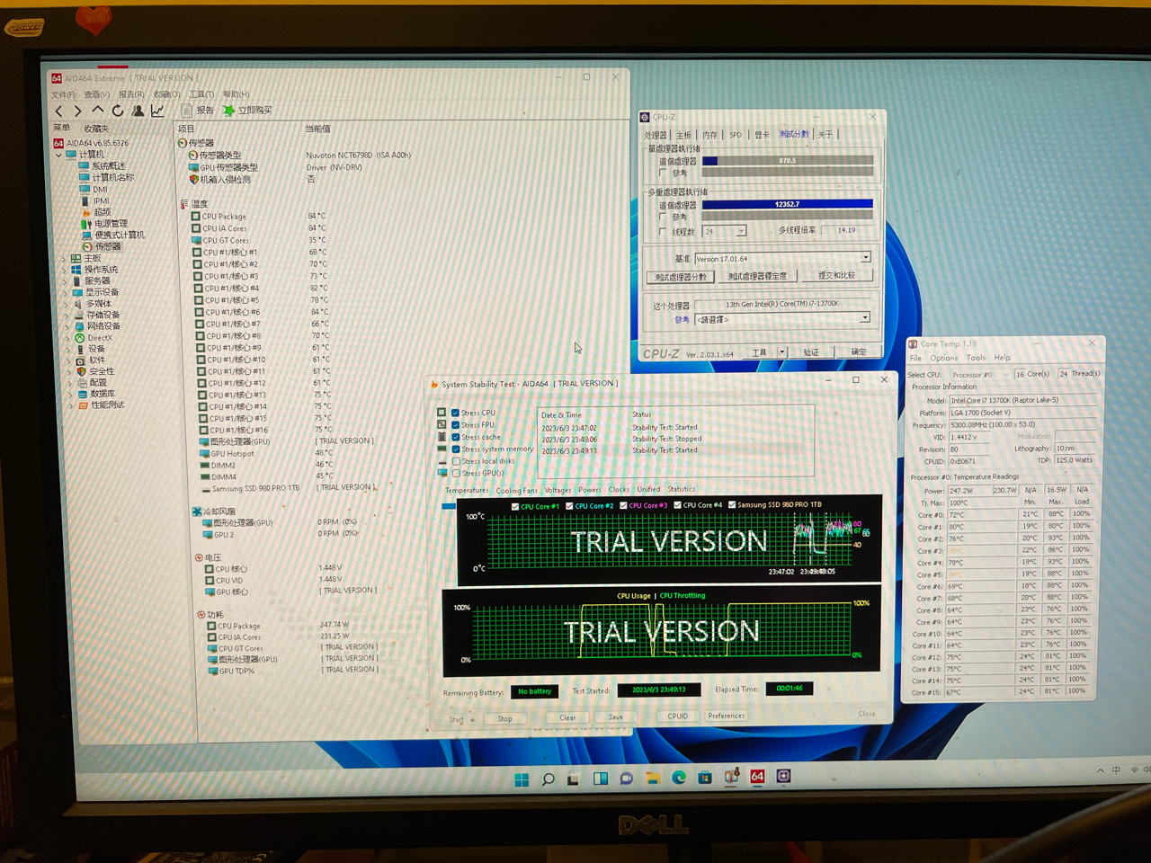Expand the 主板 motherboard tree node
Image resolution: width=1151 pixels, height=863 pixels.
point(64,259)
